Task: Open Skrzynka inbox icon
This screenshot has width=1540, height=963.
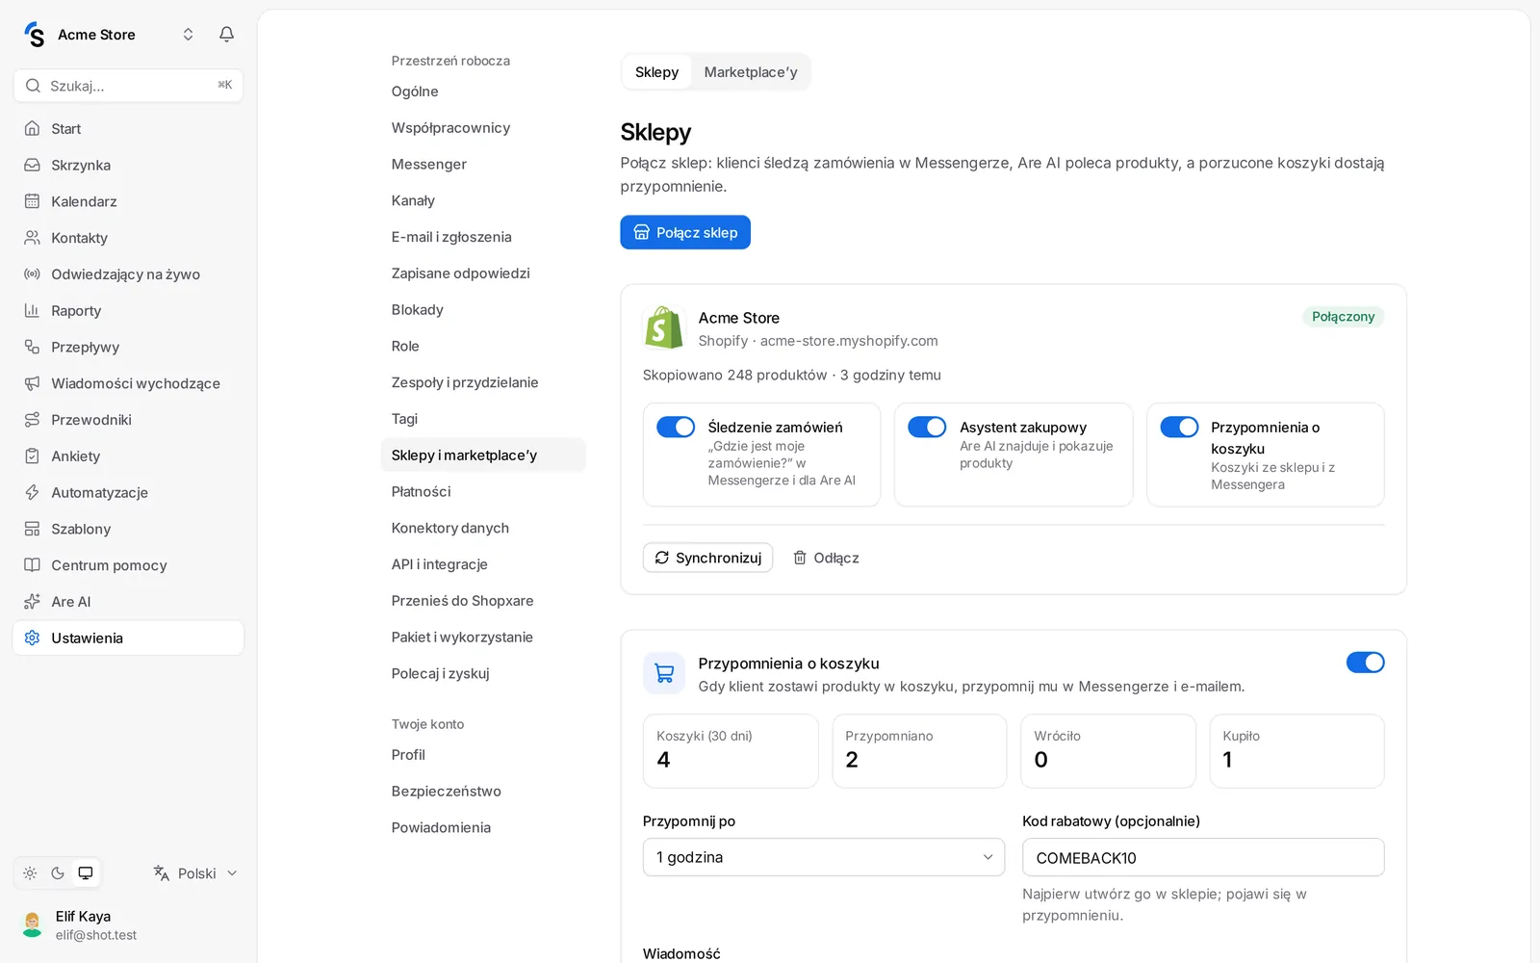Action: tap(32, 165)
